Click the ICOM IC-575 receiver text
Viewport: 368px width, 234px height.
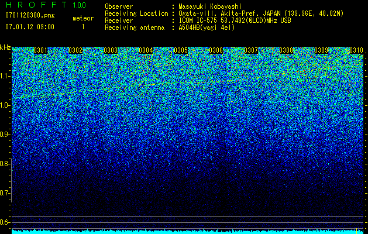[235, 20]
